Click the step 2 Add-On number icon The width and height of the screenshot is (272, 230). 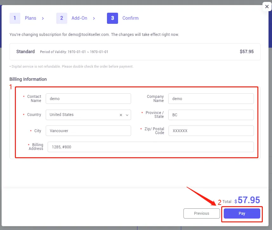click(62, 18)
